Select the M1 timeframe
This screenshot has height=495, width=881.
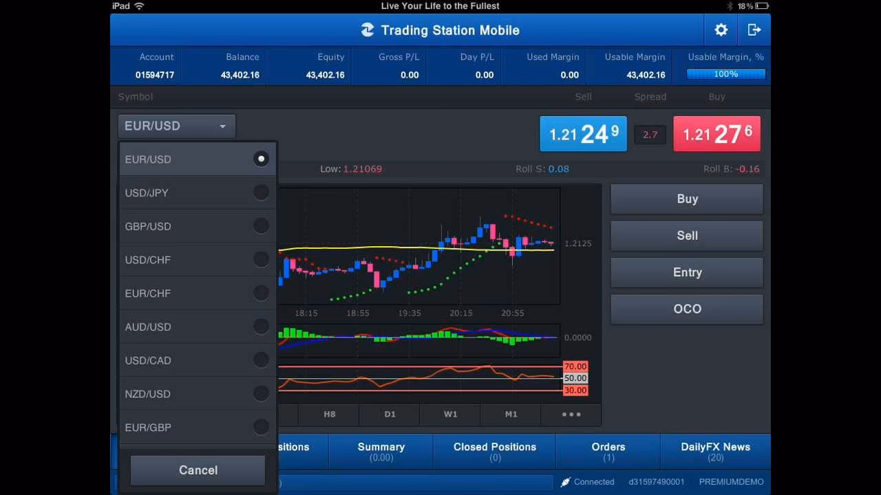511,414
